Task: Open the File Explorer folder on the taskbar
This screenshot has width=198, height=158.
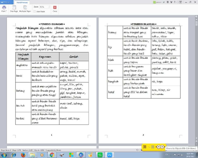Action: [x=32, y=155]
